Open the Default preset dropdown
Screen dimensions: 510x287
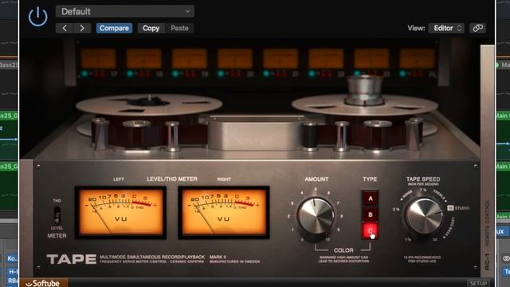[x=125, y=11]
